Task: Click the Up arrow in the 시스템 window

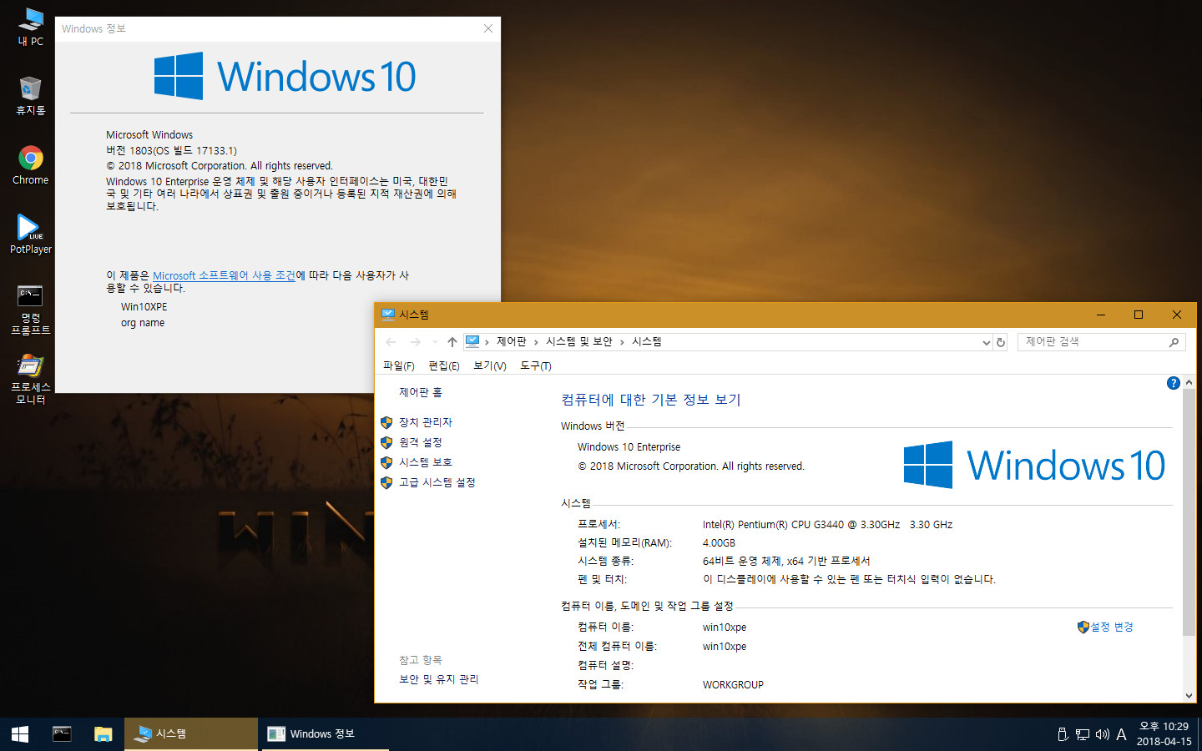Action: point(452,342)
